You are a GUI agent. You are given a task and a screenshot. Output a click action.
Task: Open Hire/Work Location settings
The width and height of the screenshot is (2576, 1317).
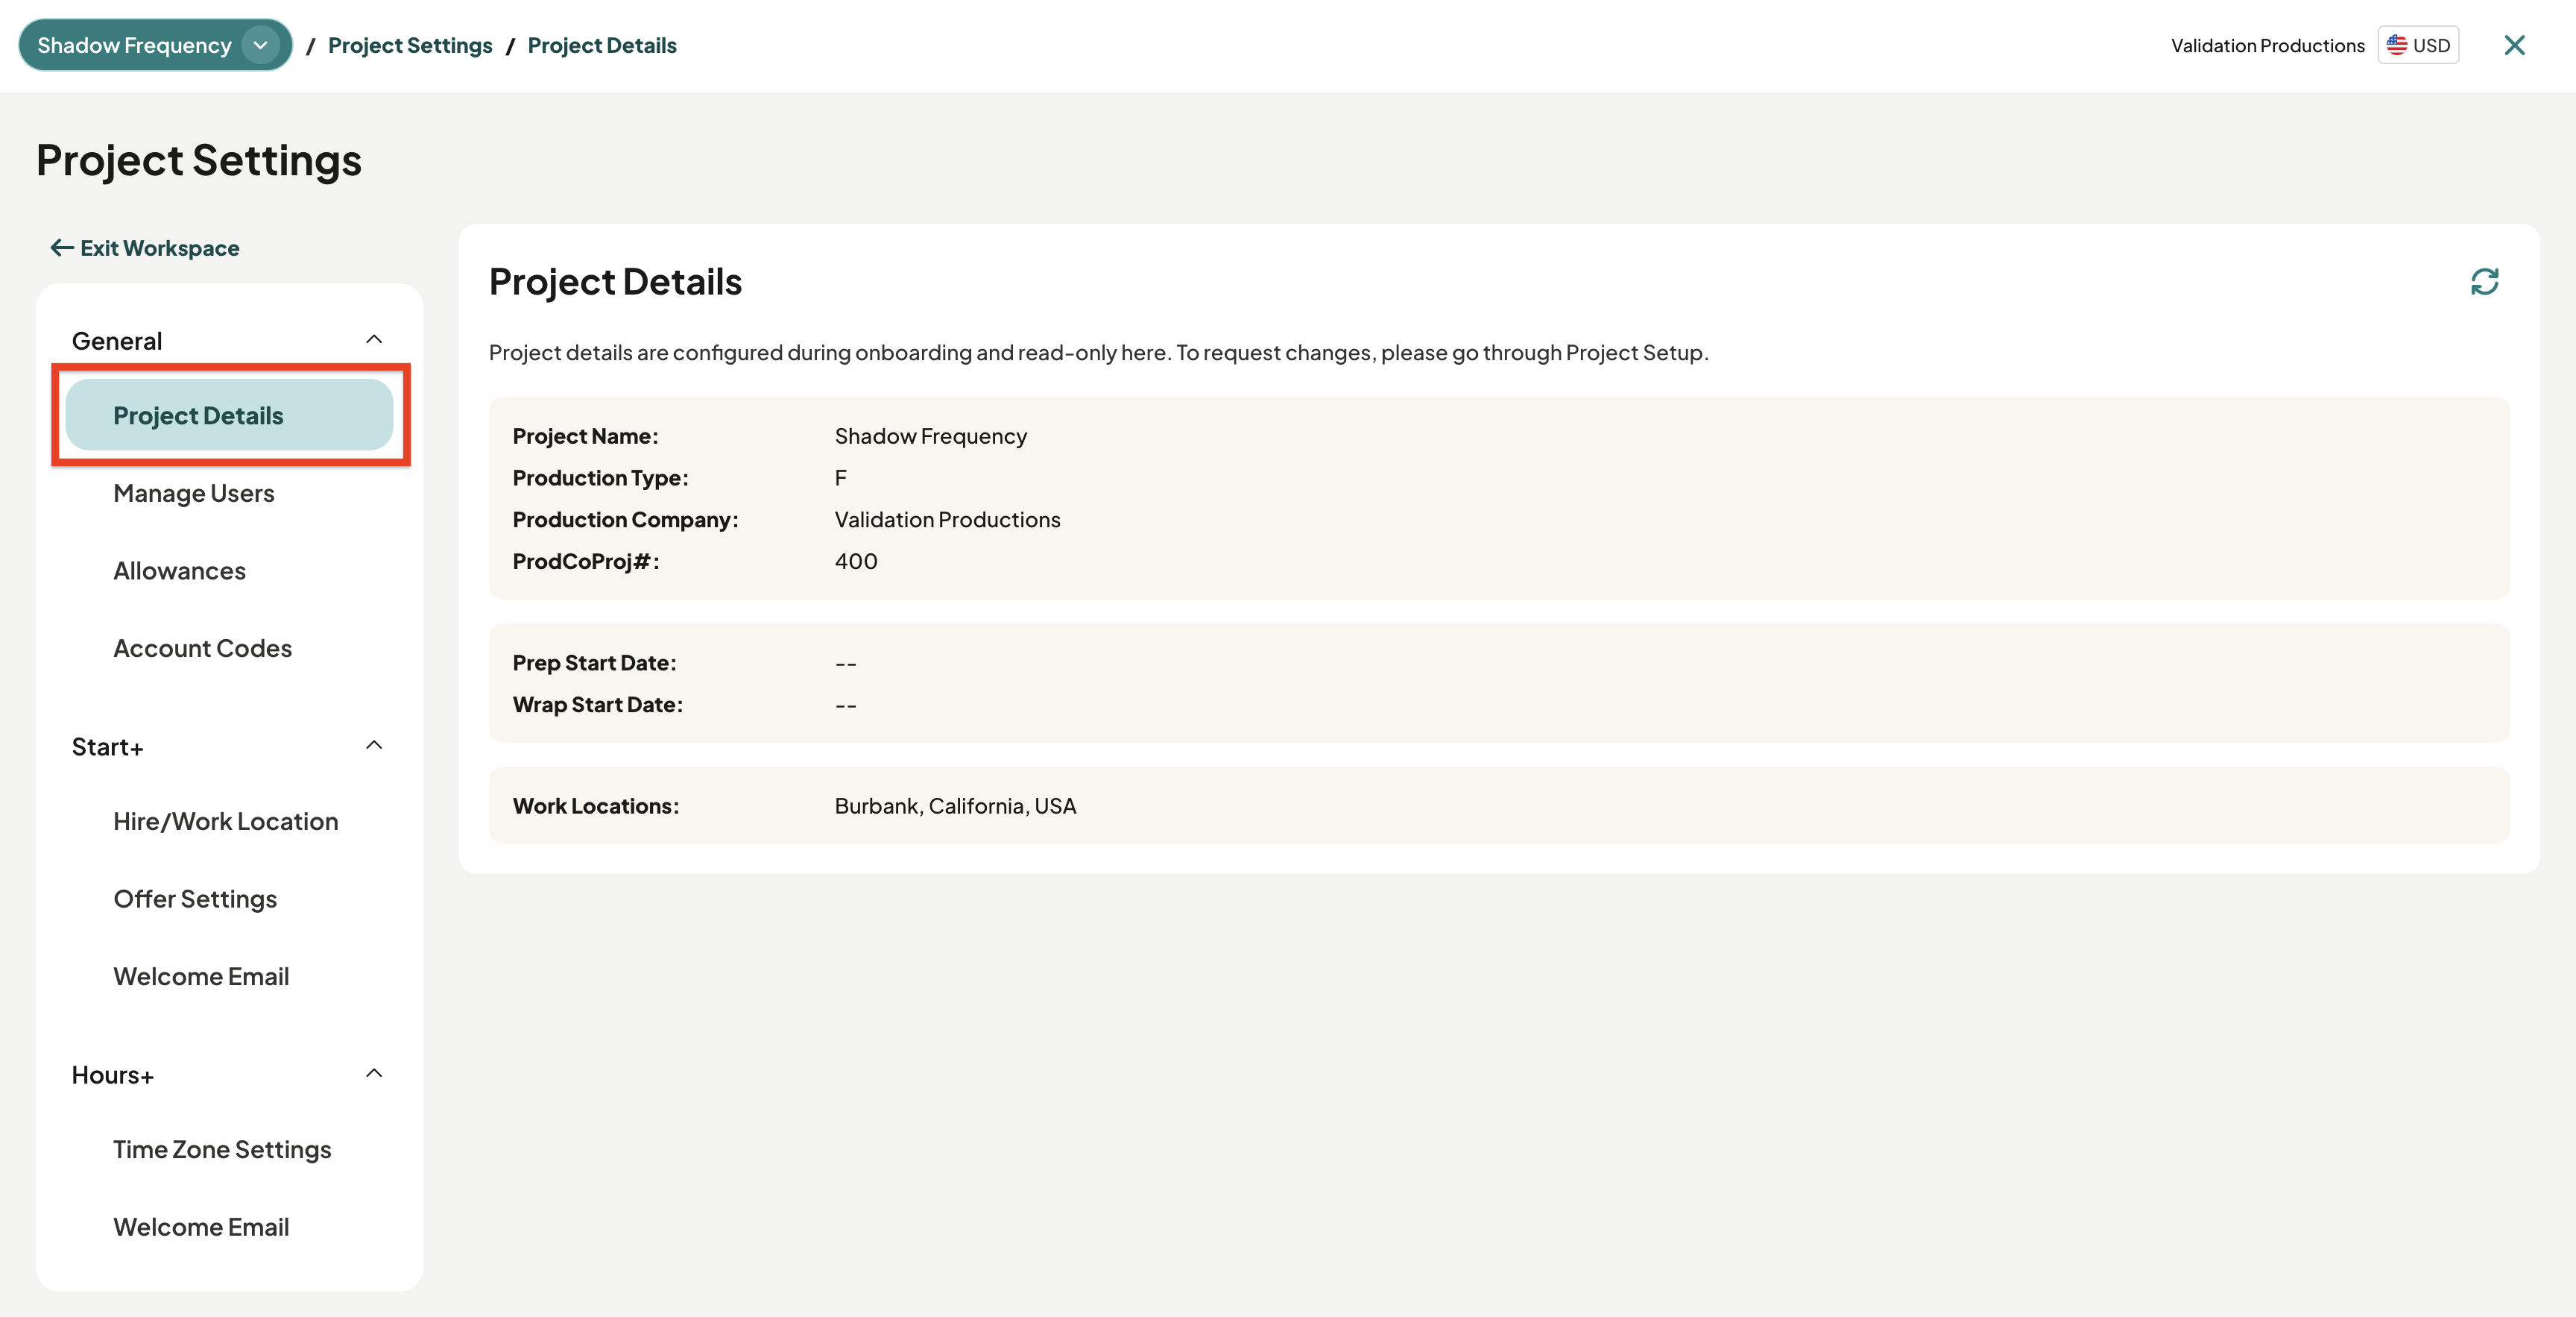226,822
